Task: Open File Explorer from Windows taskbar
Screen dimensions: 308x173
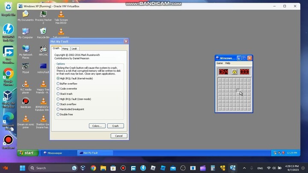Action: (x=103, y=168)
